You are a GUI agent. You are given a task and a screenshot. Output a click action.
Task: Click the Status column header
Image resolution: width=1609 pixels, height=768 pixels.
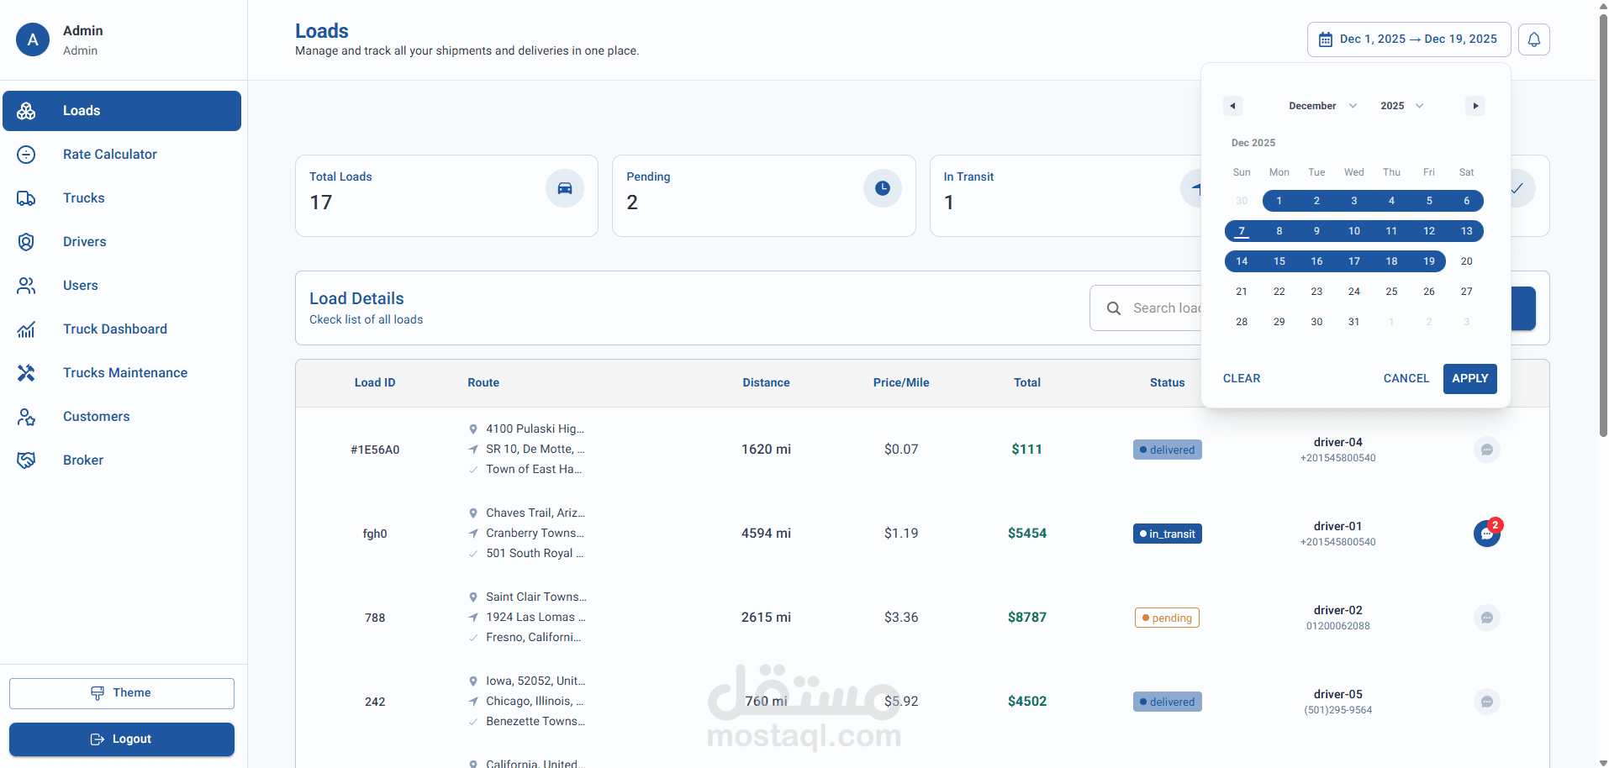1168,382
